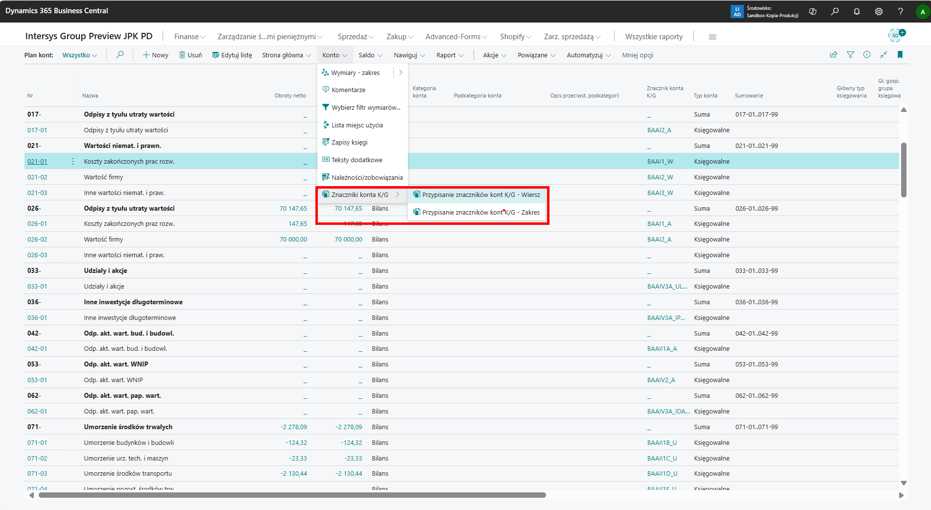Show the FactBox information icon
The width and height of the screenshot is (931, 510).
[x=867, y=55]
